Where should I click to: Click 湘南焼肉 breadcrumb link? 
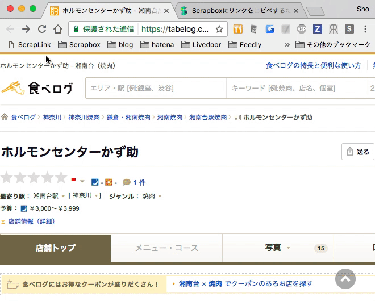tap(169, 118)
